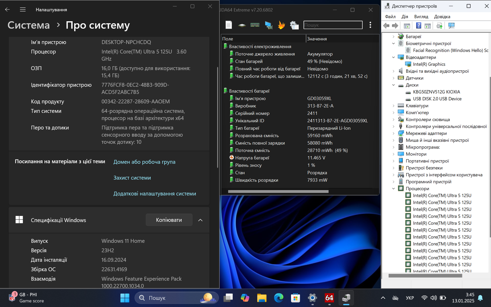Image resolution: width=491 pixels, height=307 pixels.
Task: Open the clock showing 3:45 13.01.2025
Action: click(x=463, y=298)
